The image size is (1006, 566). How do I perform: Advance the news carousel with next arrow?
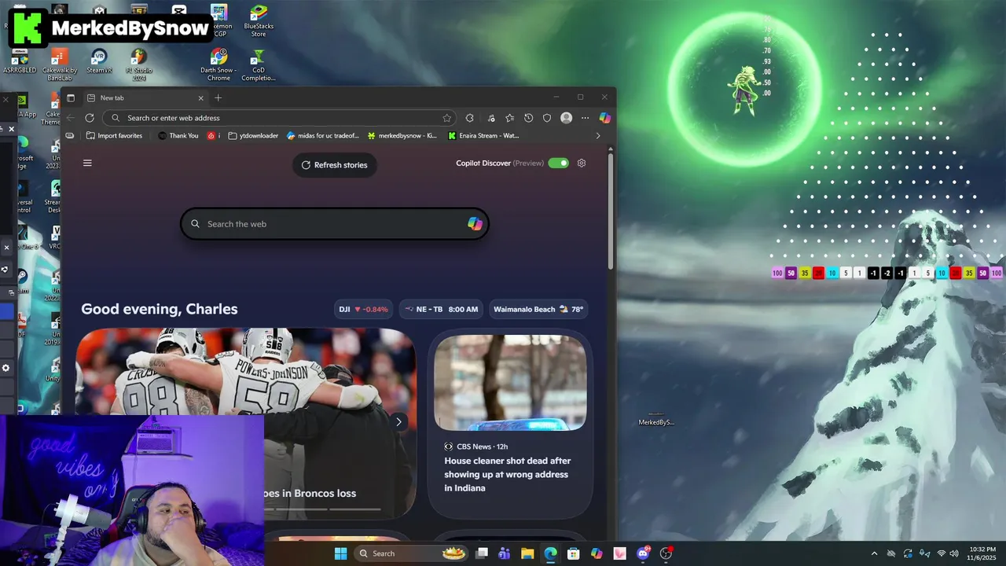398,422
